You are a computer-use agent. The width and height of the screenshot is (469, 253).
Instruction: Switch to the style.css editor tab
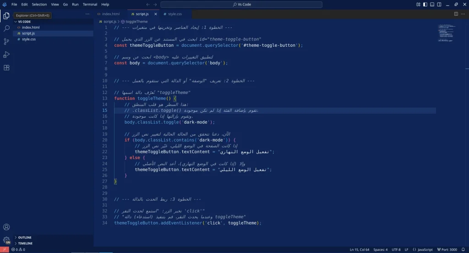click(x=175, y=14)
